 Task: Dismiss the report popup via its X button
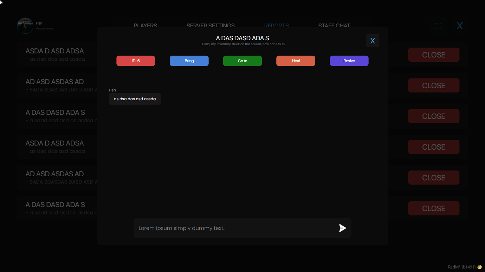pyautogui.click(x=373, y=40)
